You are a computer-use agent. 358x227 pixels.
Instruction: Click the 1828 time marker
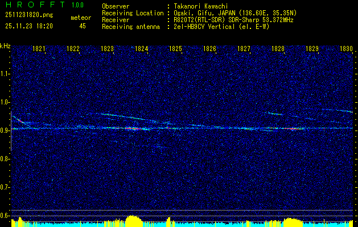278,48
